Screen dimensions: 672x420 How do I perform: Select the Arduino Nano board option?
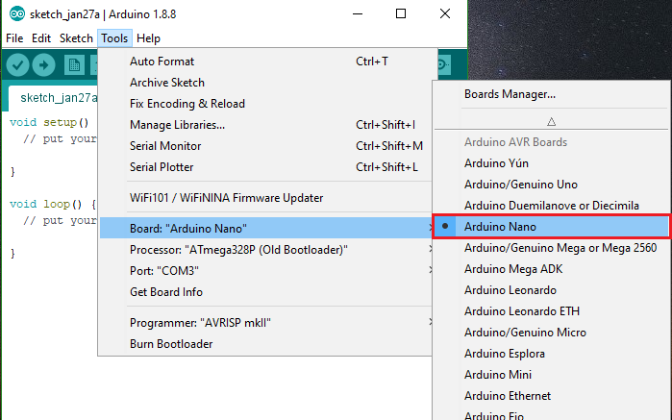[x=551, y=226]
